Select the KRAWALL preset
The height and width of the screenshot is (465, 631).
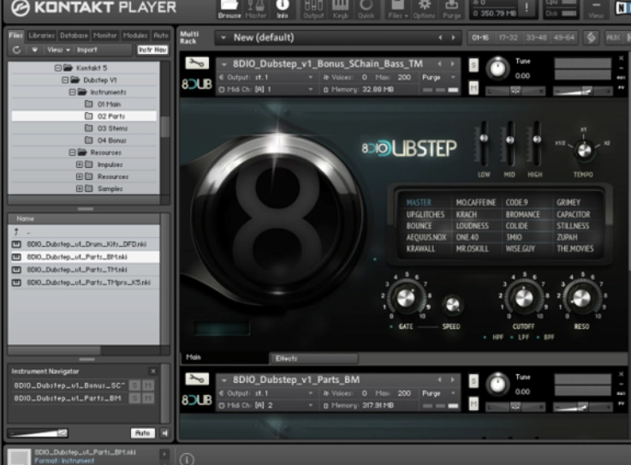(420, 249)
